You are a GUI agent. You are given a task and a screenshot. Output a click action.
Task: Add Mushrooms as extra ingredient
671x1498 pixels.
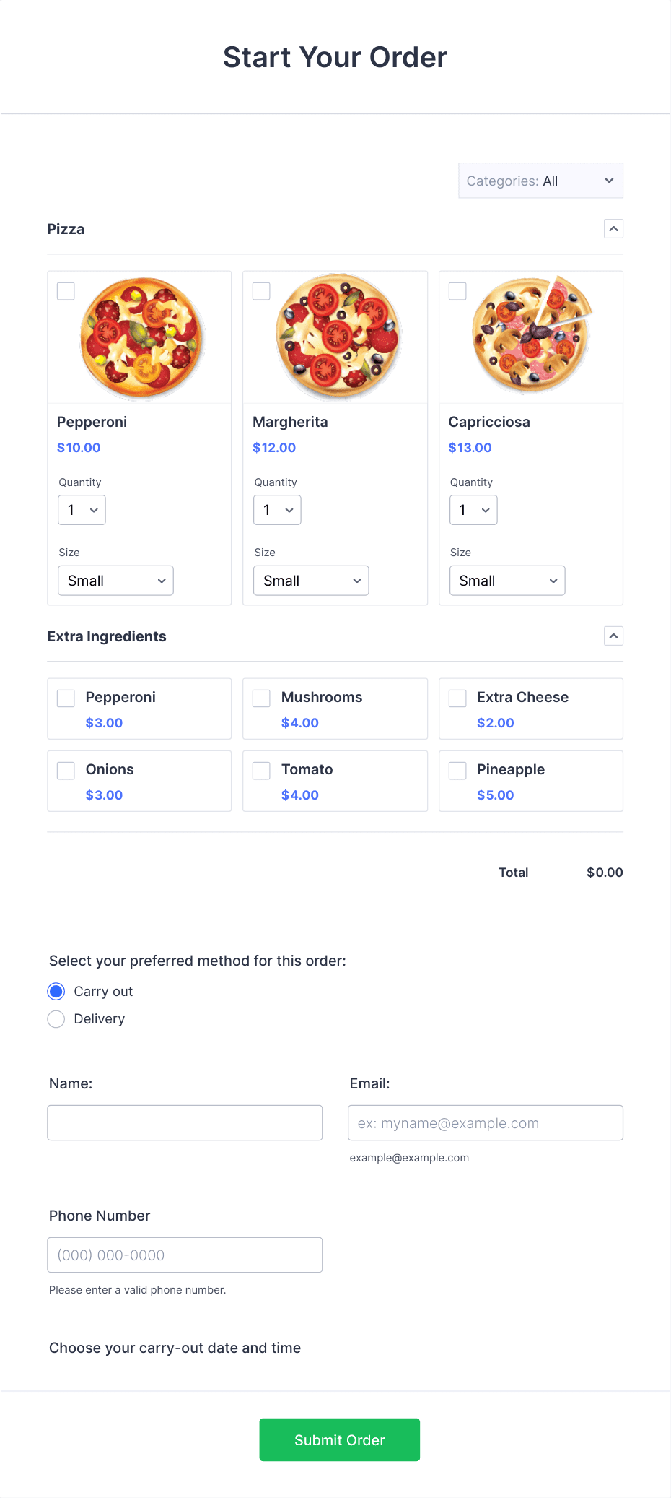click(261, 698)
